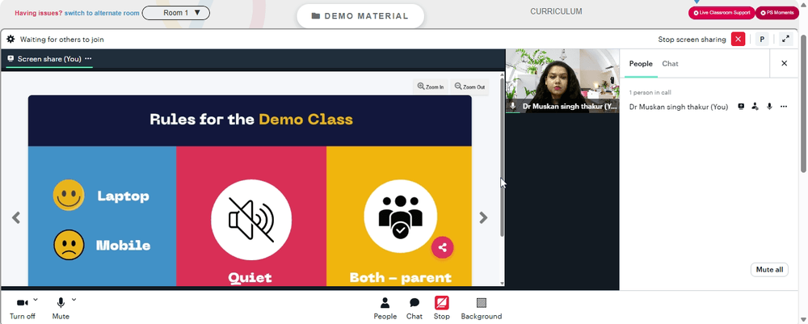Click participant name Dr Muskan singh thakur (You)
808x324 pixels.
679,107
